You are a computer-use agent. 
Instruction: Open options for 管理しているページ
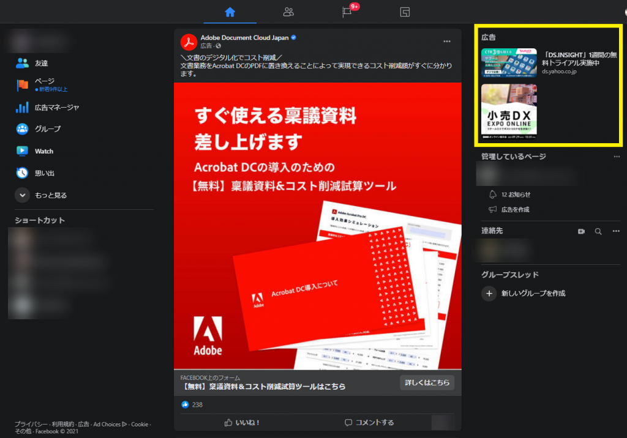tap(617, 157)
